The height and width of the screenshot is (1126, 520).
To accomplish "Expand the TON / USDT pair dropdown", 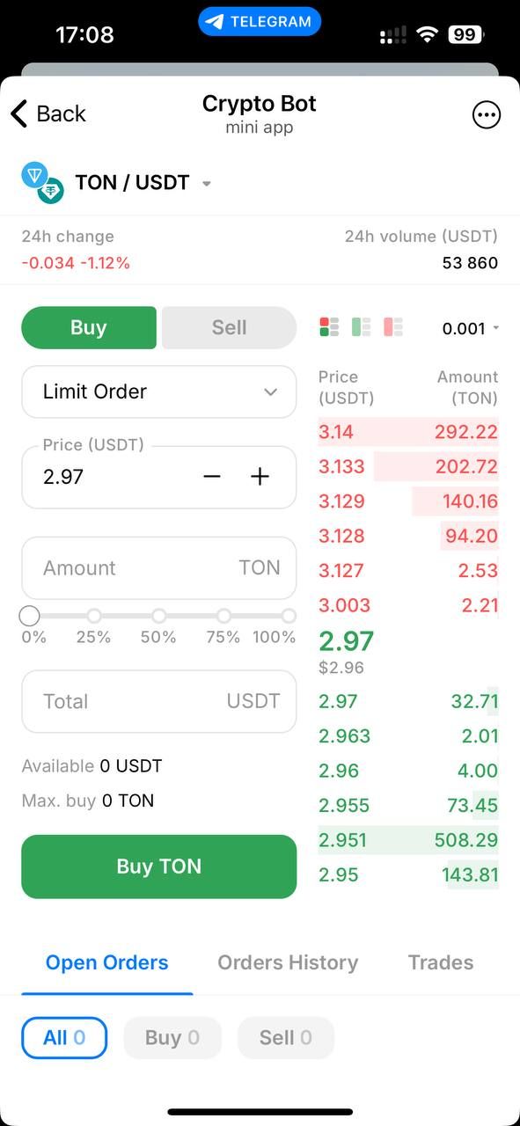I will 207,184.
